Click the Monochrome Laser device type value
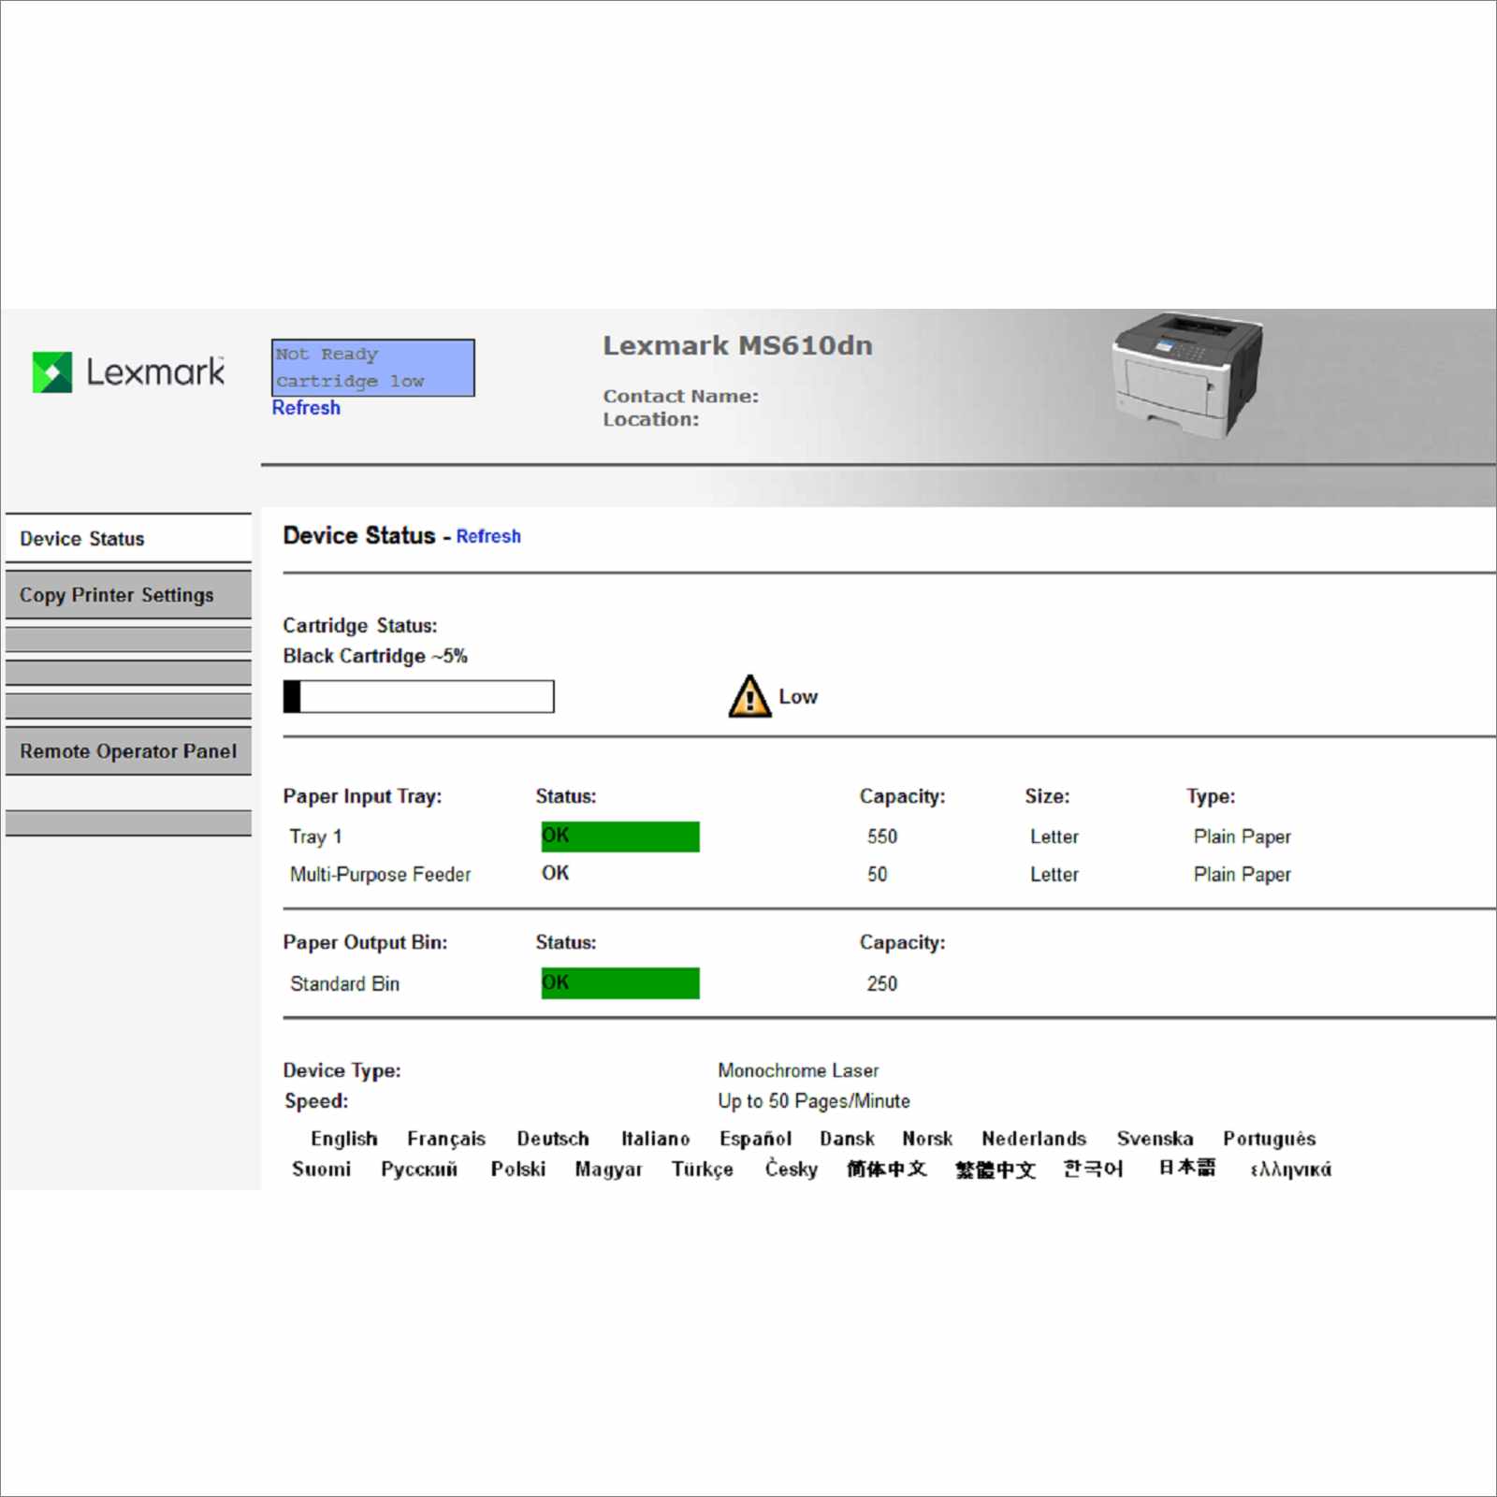The width and height of the screenshot is (1497, 1497). (798, 1070)
